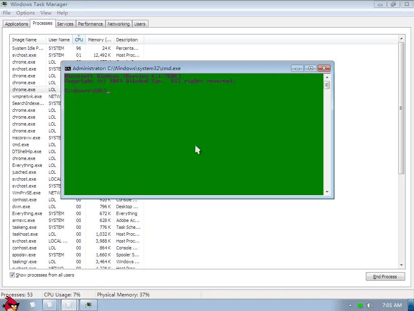Screen dimensions: 414x311
Task: Click the process list scrollbar thumb
Action: pos(401,108)
